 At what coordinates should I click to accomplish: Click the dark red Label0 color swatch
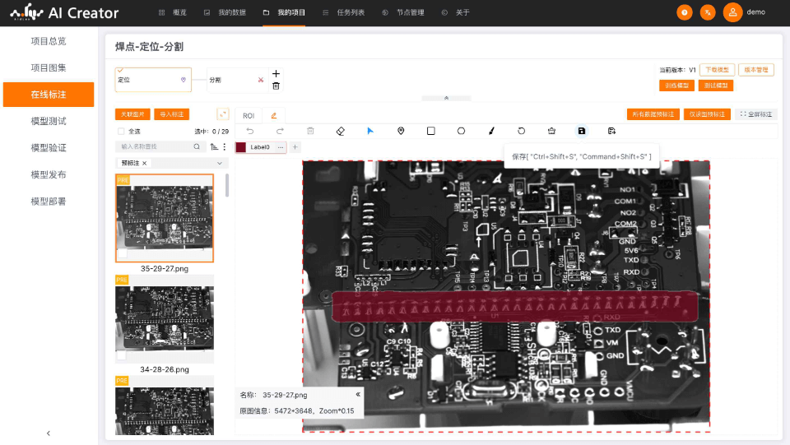point(241,147)
